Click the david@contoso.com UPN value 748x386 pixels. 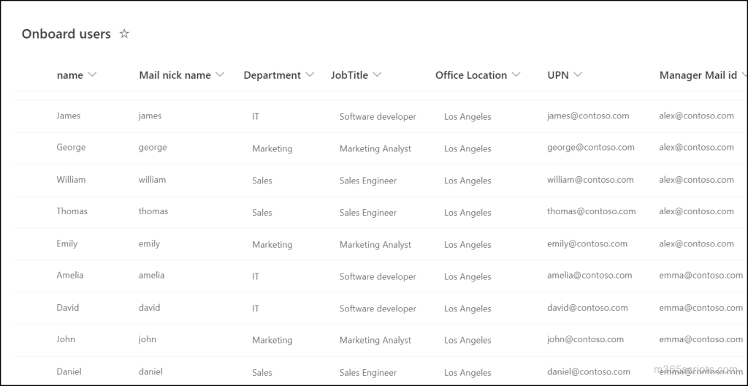click(587, 308)
